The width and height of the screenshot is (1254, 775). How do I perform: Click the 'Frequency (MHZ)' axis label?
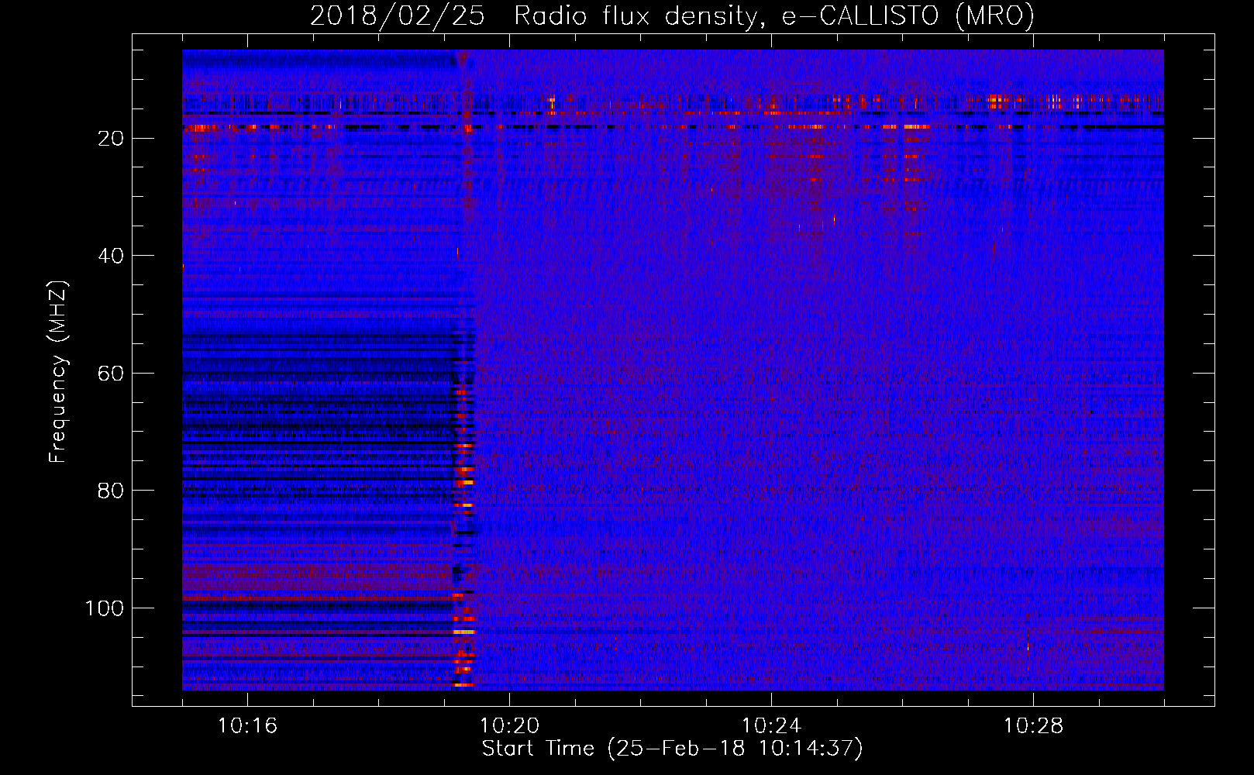pos(58,372)
